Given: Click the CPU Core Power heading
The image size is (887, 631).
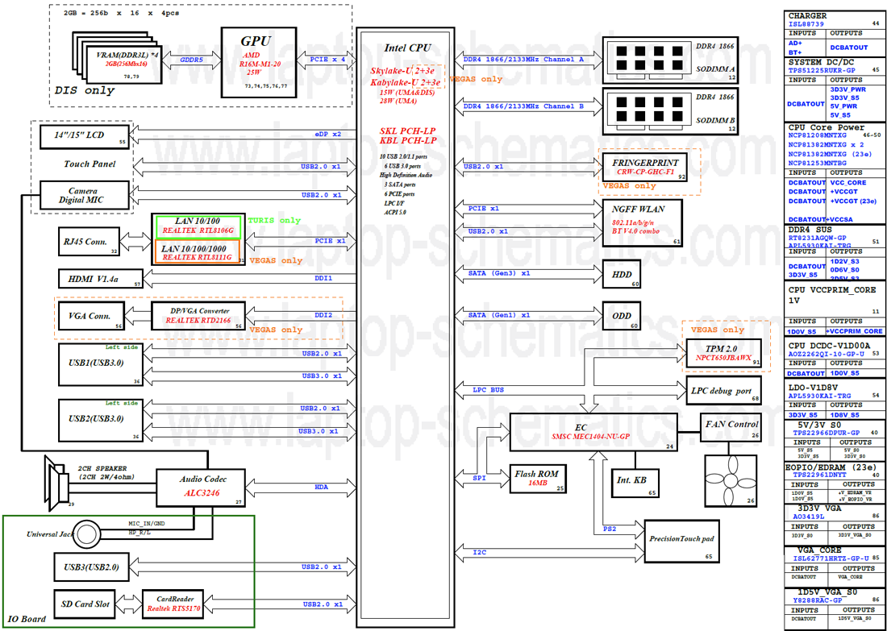Looking at the screenshot, I should pyautogui.click(x=826, y=127).
